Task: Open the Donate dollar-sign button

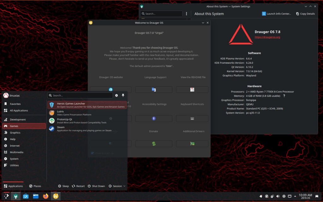Action: (x=154, y=144)
